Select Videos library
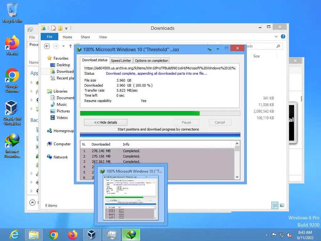The height and width of the screenshot is (241, 321). pyautogui.click(x=59, y=117)
